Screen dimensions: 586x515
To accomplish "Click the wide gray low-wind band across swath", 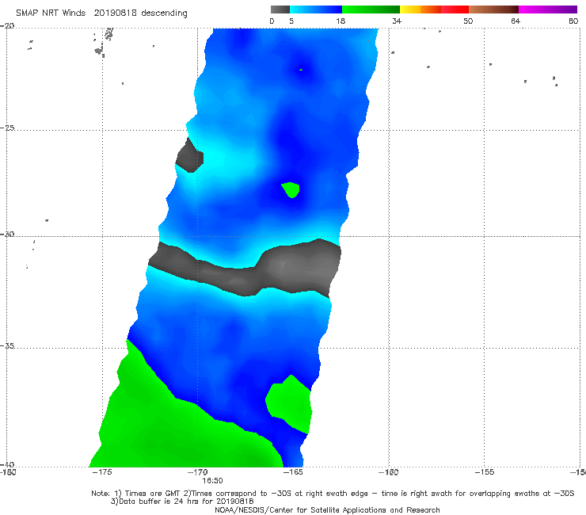I will (245, 268).
